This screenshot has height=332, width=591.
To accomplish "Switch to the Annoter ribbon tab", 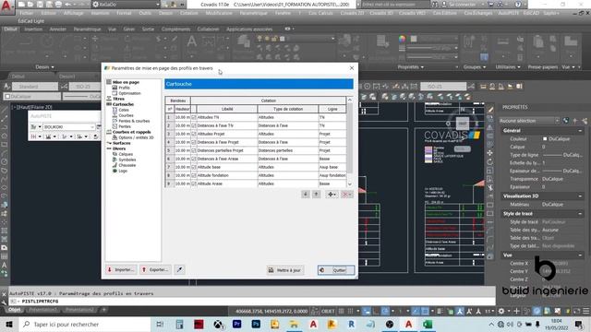I will (x=57, y=29).
